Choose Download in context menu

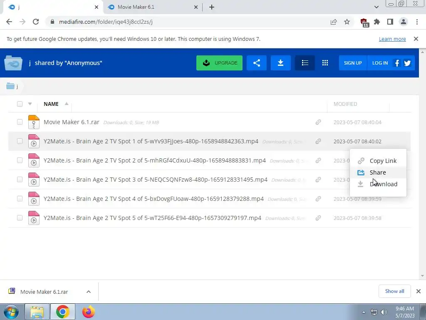pyautogui.click(x=378, y=184)
